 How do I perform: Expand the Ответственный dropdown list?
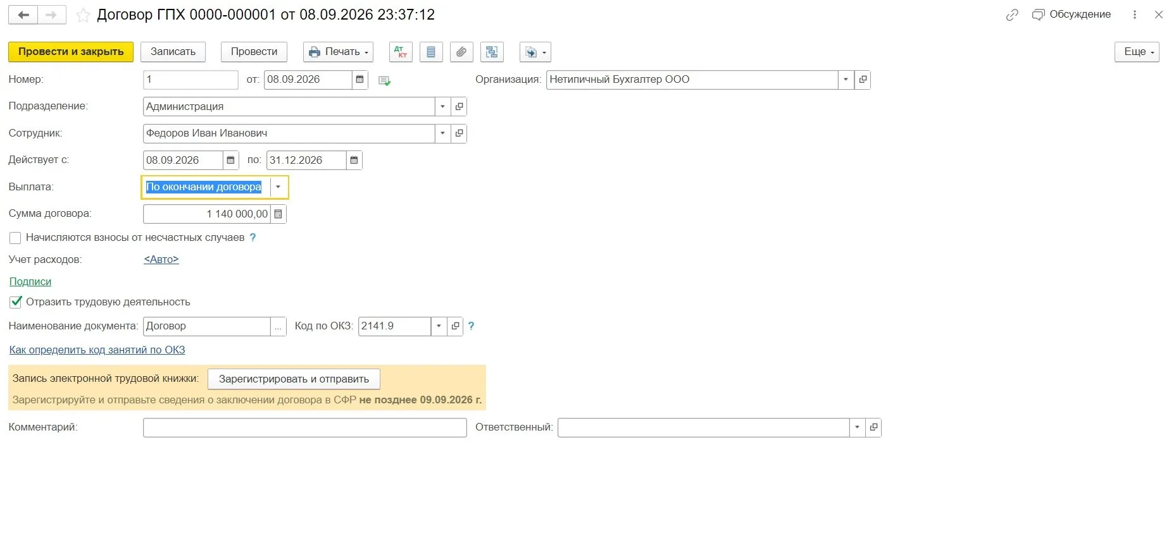pos(857,427)
